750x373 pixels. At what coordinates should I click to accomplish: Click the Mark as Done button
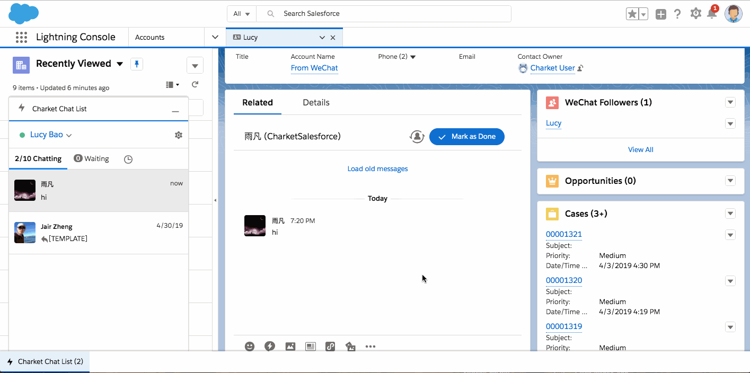coord(466,137)
